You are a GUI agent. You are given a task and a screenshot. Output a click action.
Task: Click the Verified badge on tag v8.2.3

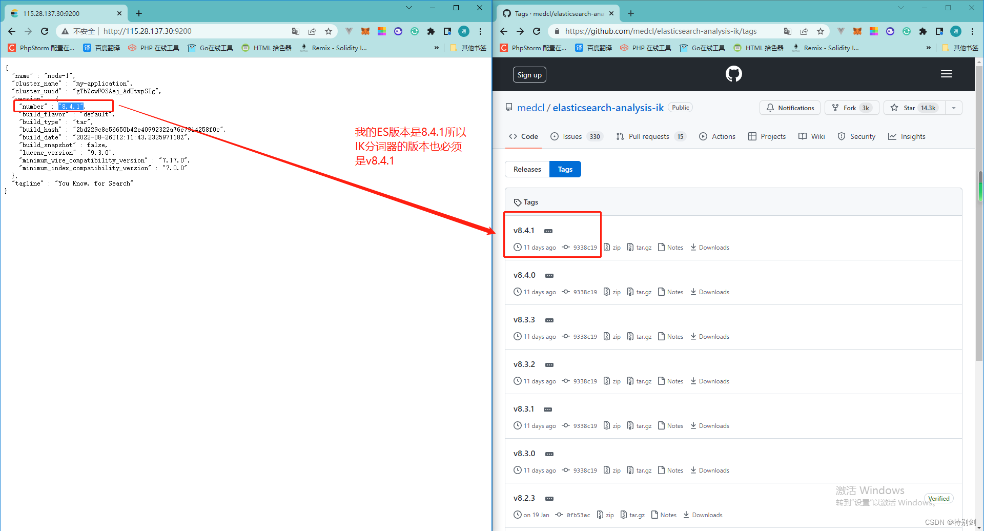coord(939,498)
